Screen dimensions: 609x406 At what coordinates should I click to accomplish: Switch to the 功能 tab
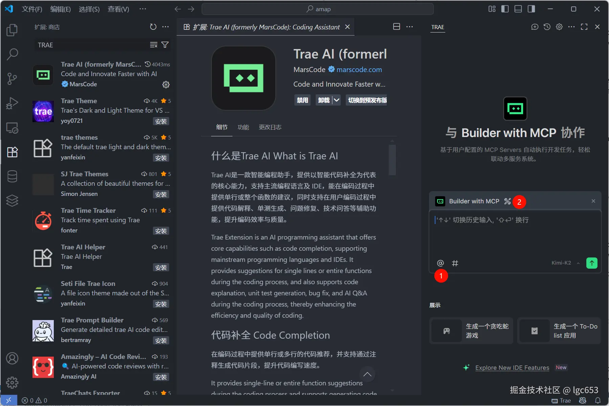point(243,127)
